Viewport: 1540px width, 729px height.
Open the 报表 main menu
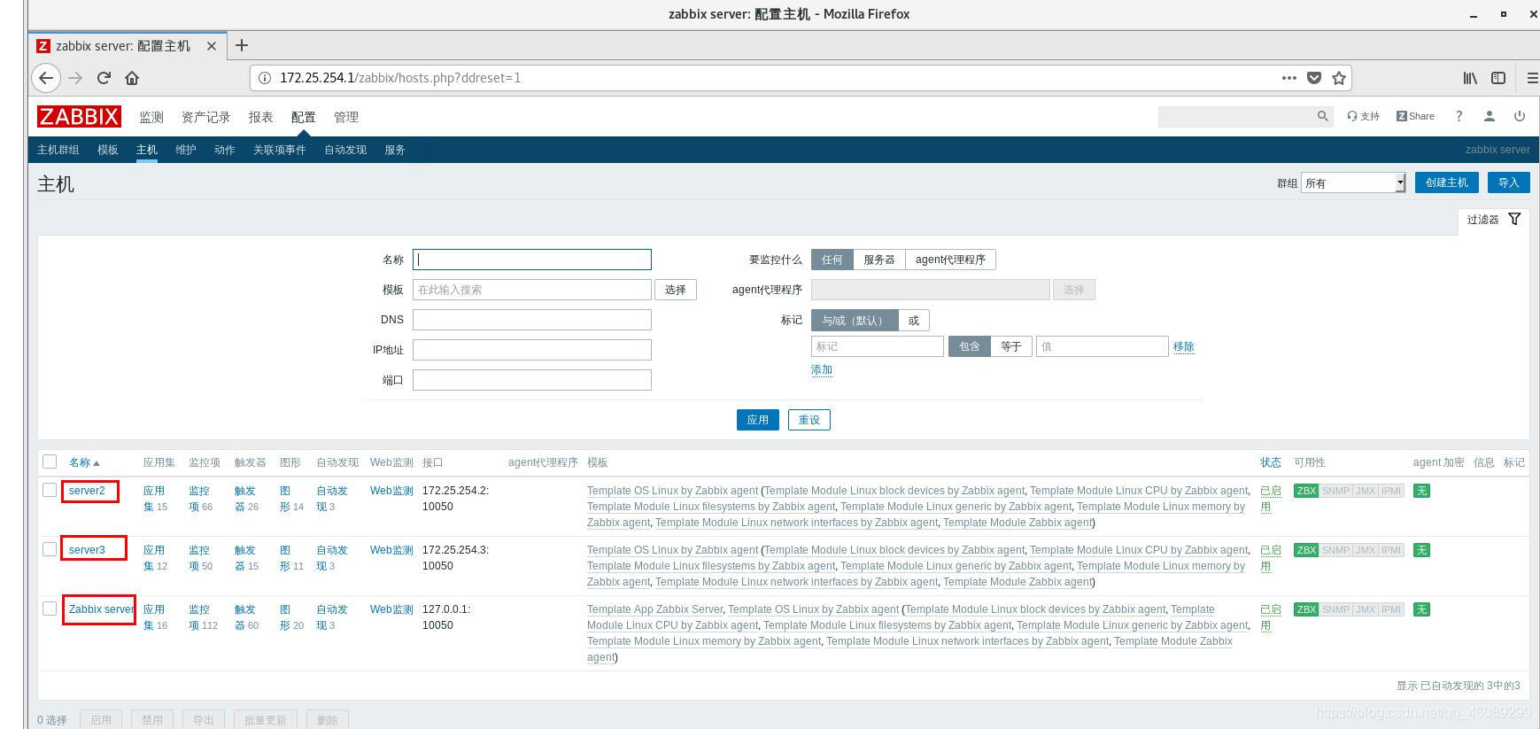pyautogui.click(x=261, y=117)
